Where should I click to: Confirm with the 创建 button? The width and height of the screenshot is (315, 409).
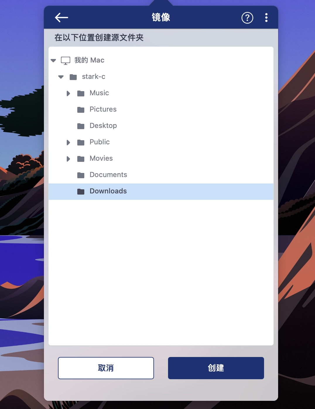[216, 368]
